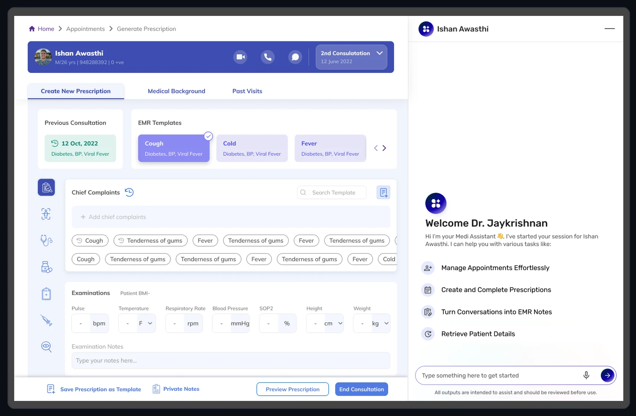The height and width of the screenshot is (416, 636).
Task: Minimize the Medi Assistant panel
Action: pos(610,28)
